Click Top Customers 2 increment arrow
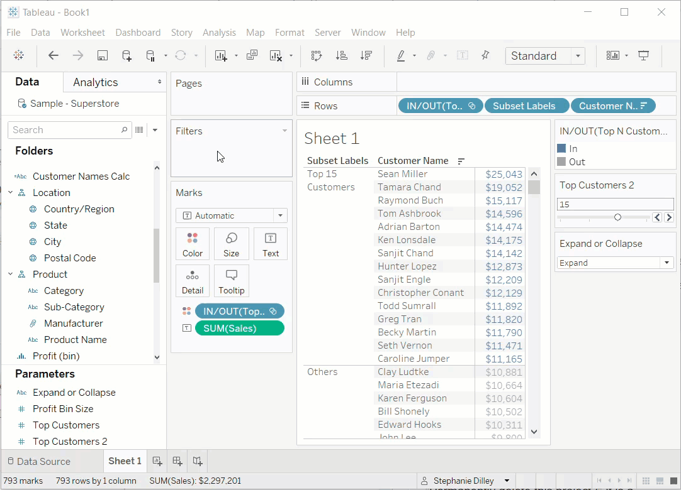The height and width of the screenshot is (490, 681). click(x=669, y=217)
